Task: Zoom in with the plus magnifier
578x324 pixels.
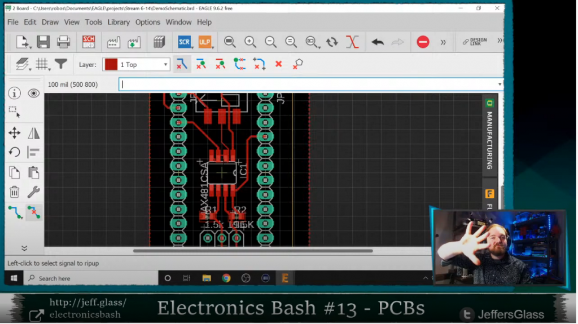Action: click(250, 42)
